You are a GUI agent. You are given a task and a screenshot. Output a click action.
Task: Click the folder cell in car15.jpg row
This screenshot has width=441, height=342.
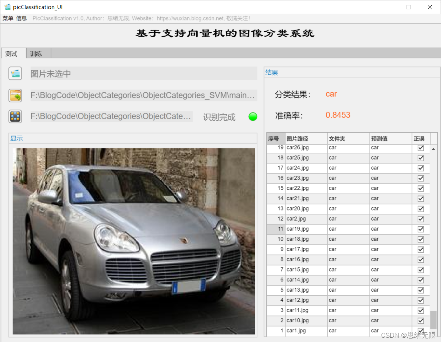tap(349, 270)
